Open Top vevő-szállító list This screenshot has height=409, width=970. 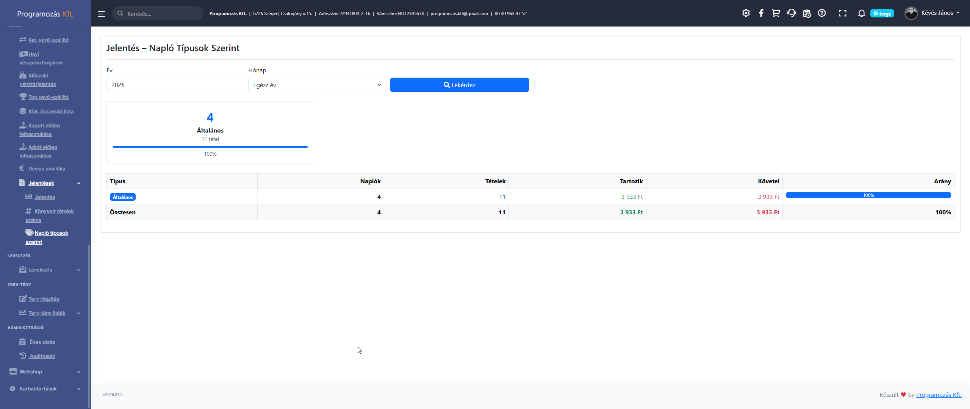pyautogui.click(x=48, y=97)
